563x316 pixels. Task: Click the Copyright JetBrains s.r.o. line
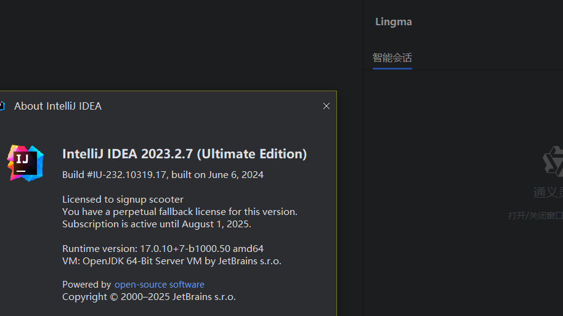point(148,296)
